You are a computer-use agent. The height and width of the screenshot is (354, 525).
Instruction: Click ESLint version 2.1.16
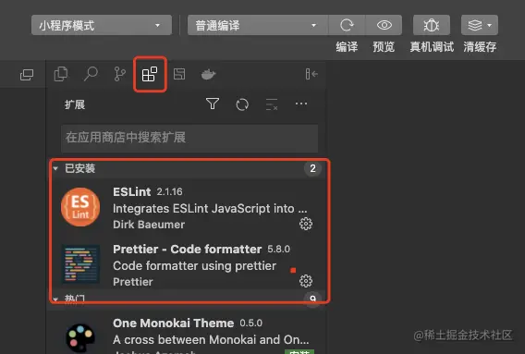click(169, 192)
